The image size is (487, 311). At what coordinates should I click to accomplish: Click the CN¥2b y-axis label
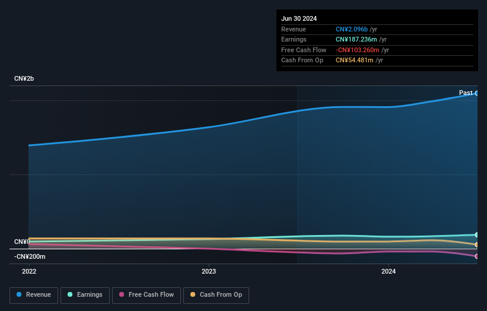click(24, 78)
